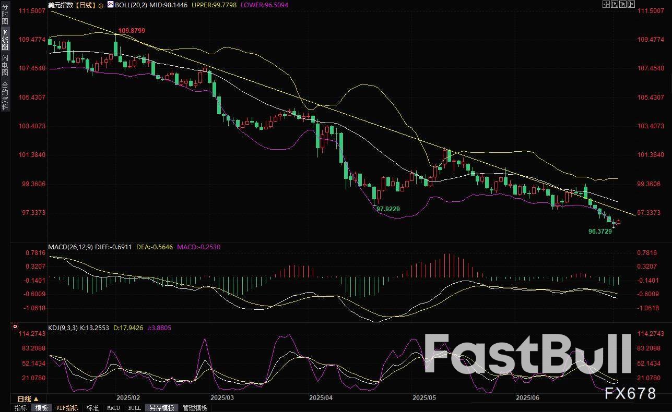Select the K线图 sidebar tab

tap(5, 40)
